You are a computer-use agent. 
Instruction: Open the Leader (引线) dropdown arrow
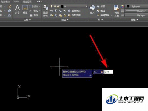(x=40, y=11)
